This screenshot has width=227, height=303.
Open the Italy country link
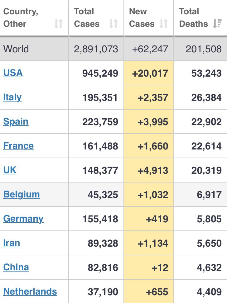(x=12, y=97)
